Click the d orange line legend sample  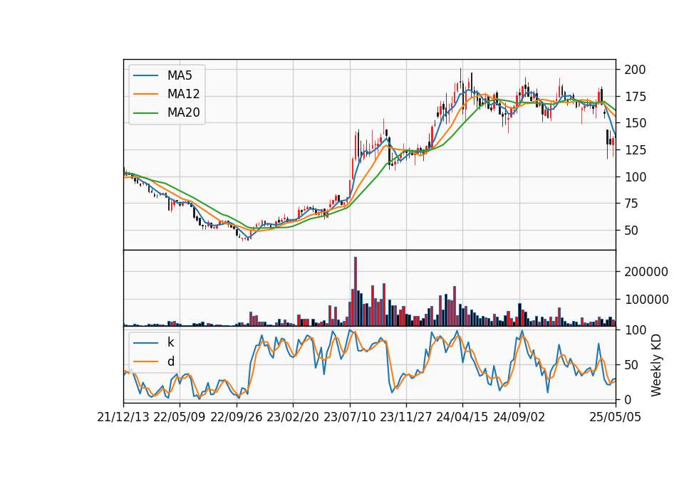[145, 361]
